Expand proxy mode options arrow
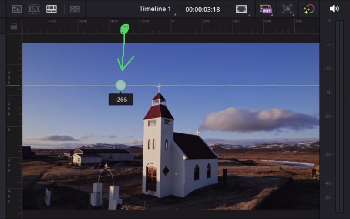Screen dimensions: 350x219 click(x=272, y=15)
